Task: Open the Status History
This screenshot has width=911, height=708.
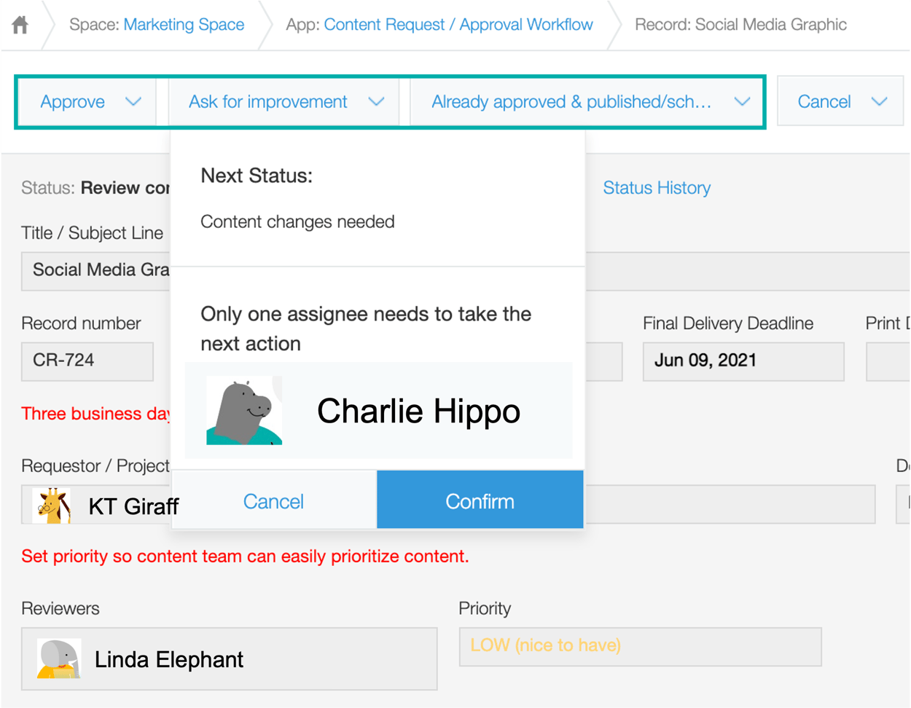Action: pos(656,188)
